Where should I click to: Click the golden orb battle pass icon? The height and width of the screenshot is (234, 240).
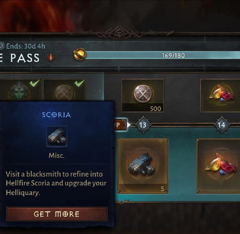[79, 54]
